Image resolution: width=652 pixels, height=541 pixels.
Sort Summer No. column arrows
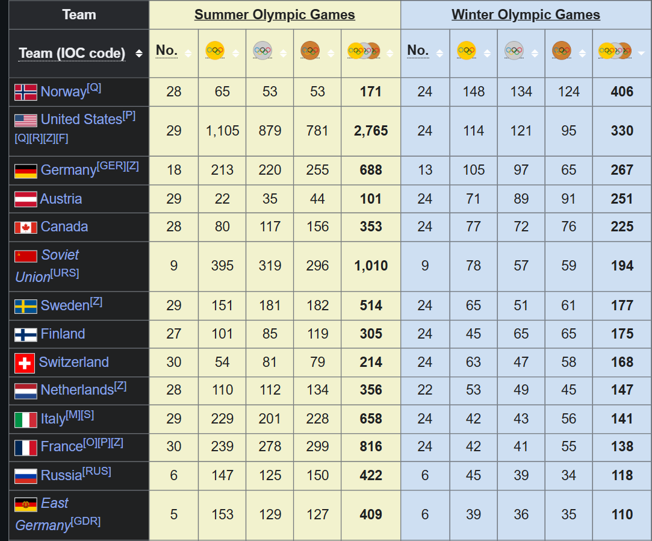click(188, 53)
